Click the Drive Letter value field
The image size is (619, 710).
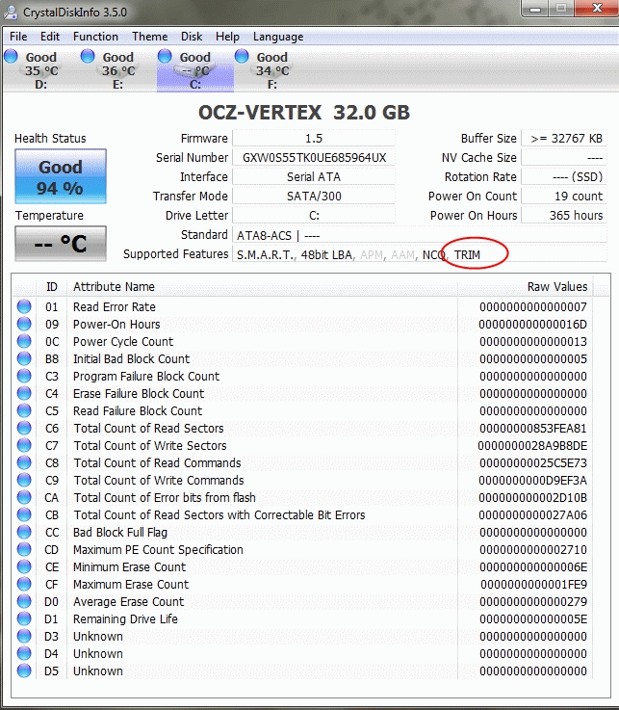click(x=314, y=215)
